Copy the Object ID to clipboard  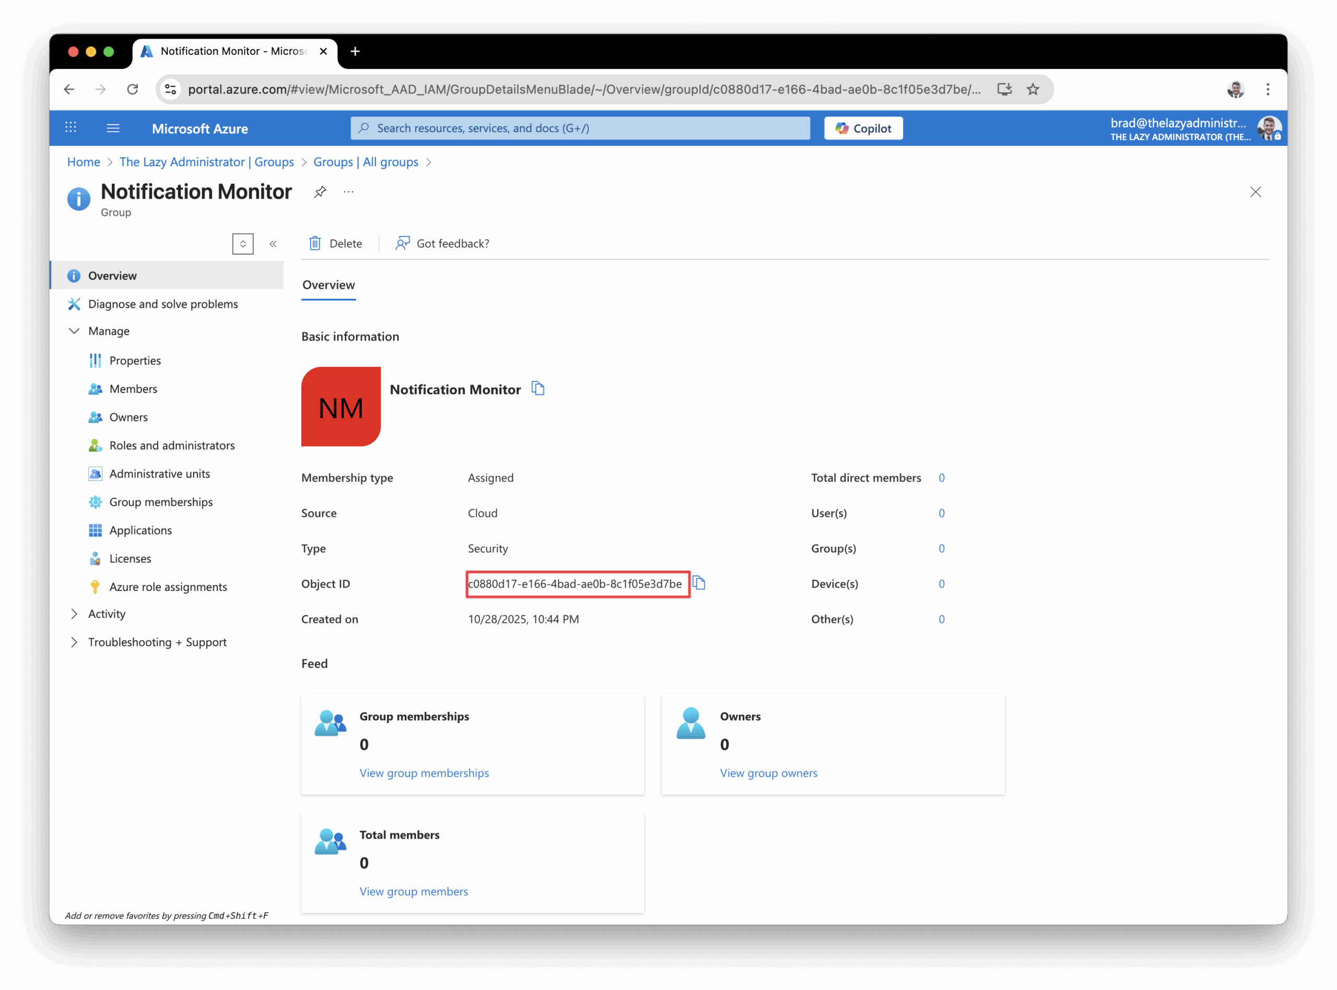pos(699,583)
